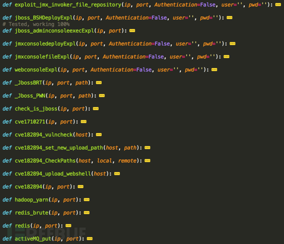Image resolution: width=284 pixels, height=244 pixels.
Task: Click 'ip' parameter in activeMQ_put definition
Action: [57, 239]
